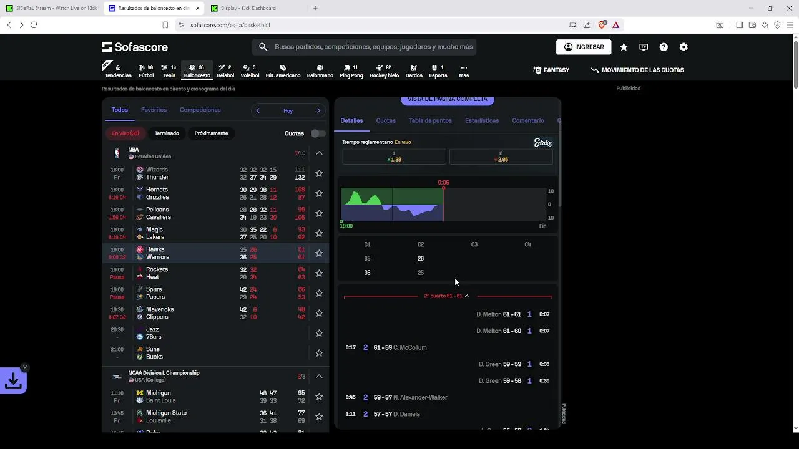799x449 pixels.
Task: Toggle the Cuotas switch
Action: (x=318, y=133)
